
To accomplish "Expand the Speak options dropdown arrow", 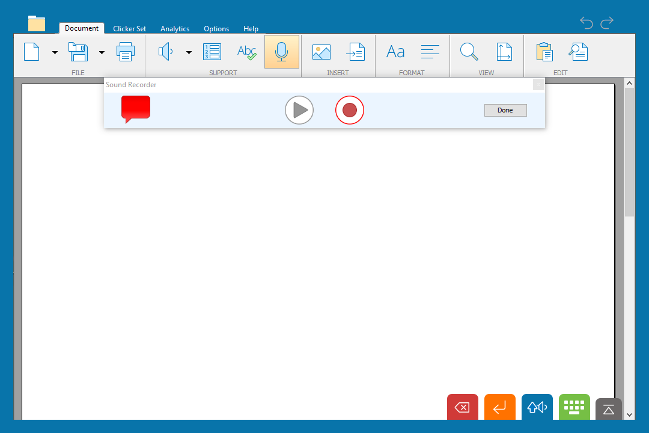I will tap(189, 53).
